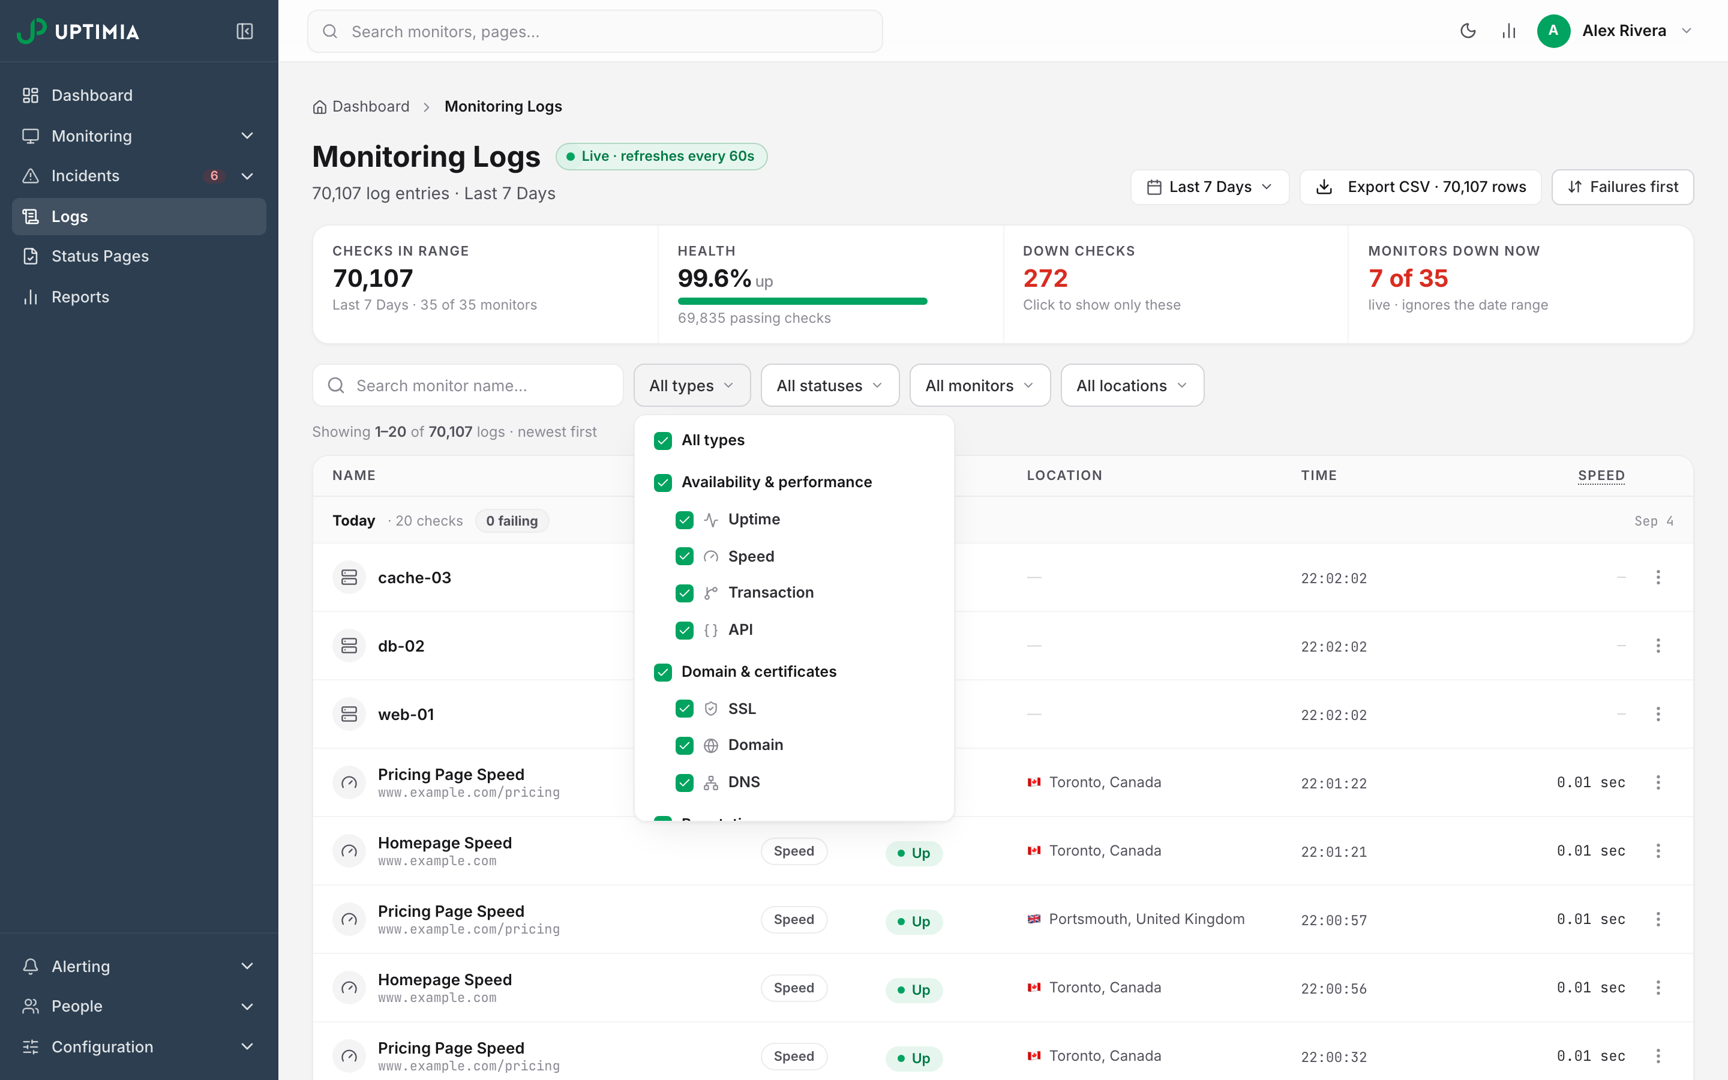The width and height of the screenshot is (1728, 1080).
Task: Open row actions menu for web-01
Action: (x=1658, y=714)
